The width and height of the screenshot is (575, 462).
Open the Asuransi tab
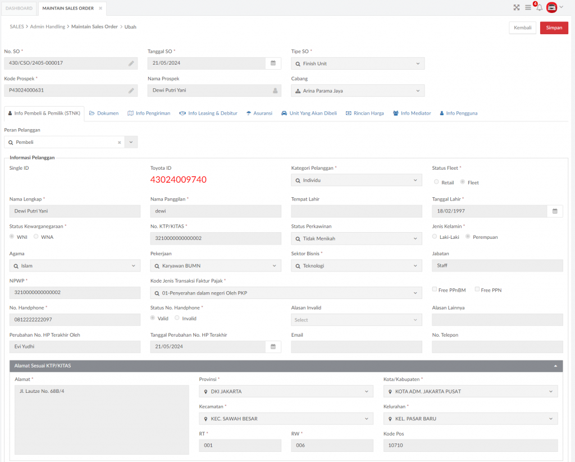click(259, 114)
